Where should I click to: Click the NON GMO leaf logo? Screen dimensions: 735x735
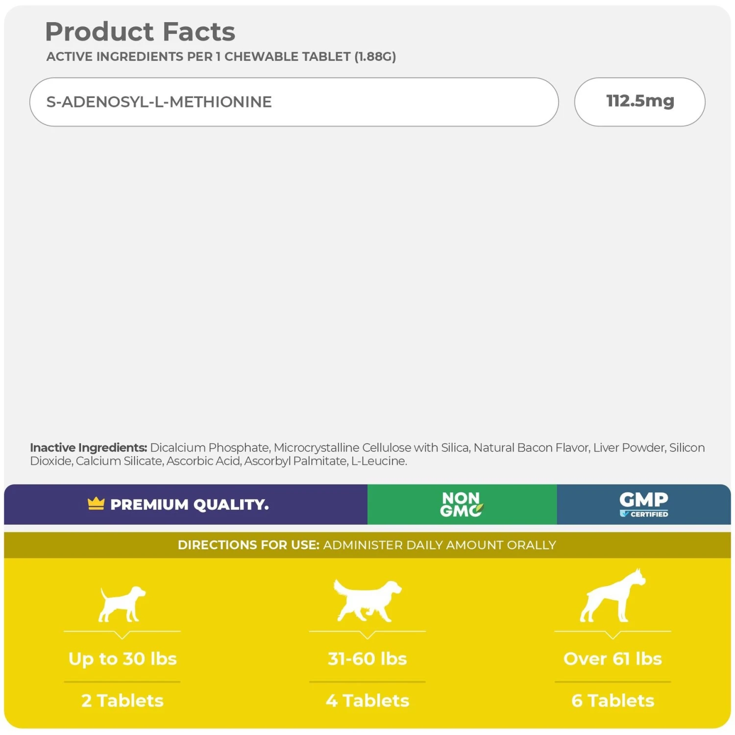tap(461, 504)
